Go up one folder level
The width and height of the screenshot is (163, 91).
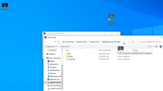(x=55, y=42)
